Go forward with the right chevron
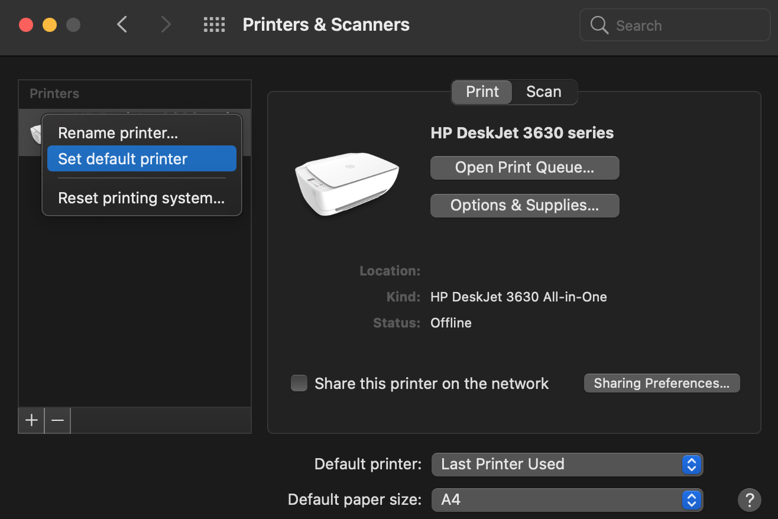 166,24
